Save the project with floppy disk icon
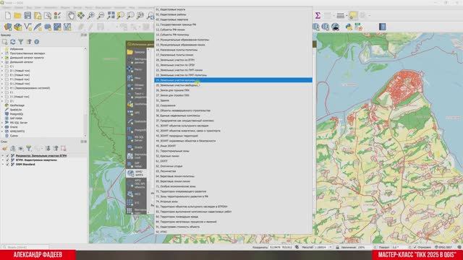This screenshot has height=260, width=463. coord(27,16)
